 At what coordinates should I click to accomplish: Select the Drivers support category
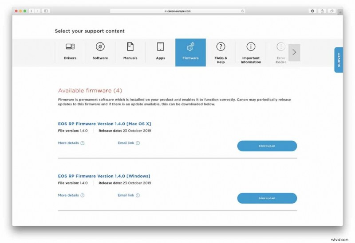(70, 52)
